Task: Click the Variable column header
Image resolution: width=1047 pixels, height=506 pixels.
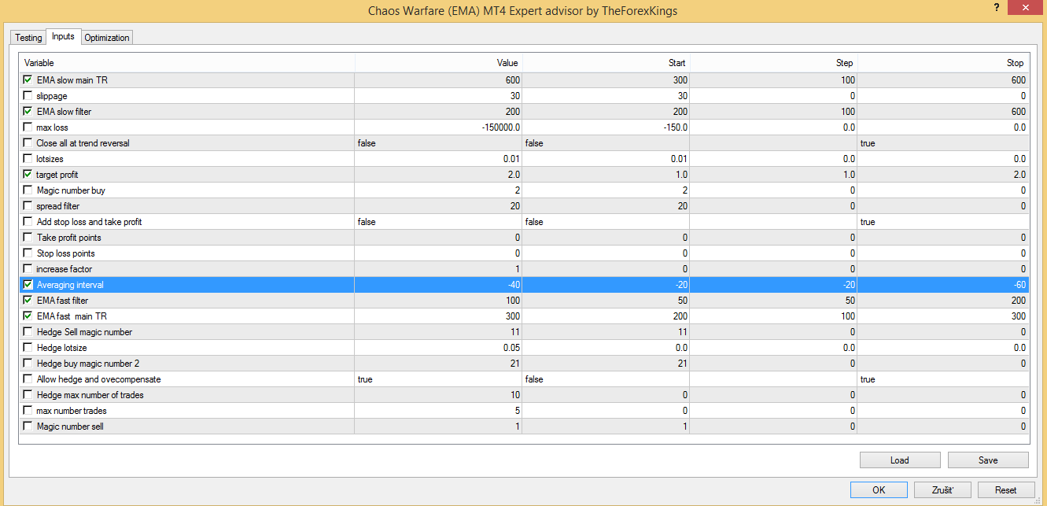Action: [187, 63]
